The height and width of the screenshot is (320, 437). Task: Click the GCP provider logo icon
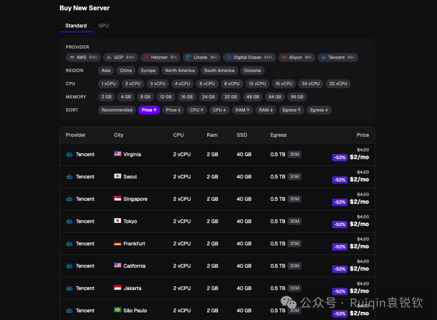pos(109,58)
